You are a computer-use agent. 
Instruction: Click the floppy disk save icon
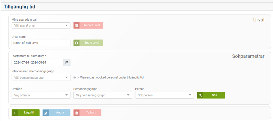[x=77, y=43]
